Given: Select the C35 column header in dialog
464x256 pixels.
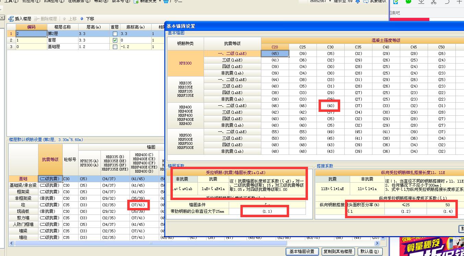Looking at the screenshot, I should click(x=358, y=47).
